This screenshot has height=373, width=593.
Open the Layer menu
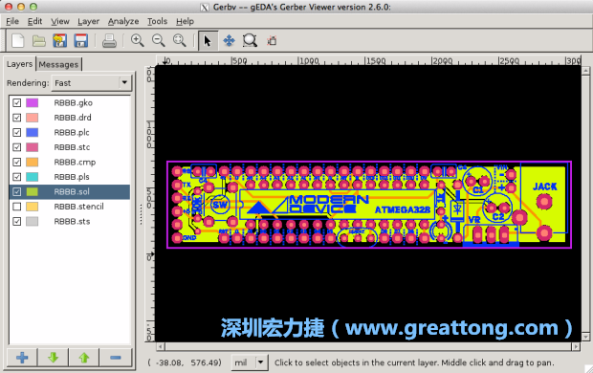[x=89, y=21]
